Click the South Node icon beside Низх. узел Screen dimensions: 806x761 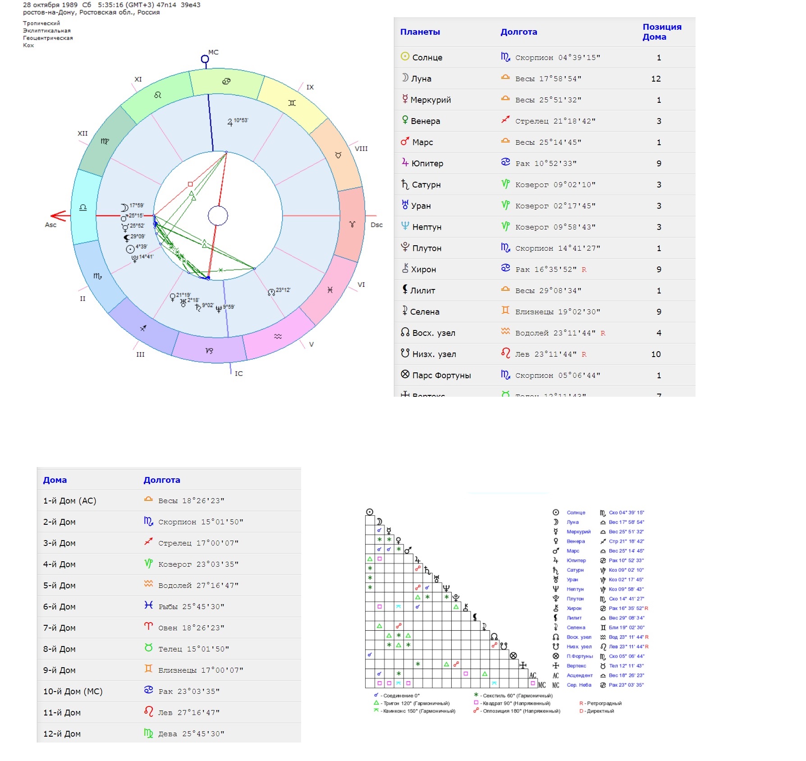(x=405, y=353)
